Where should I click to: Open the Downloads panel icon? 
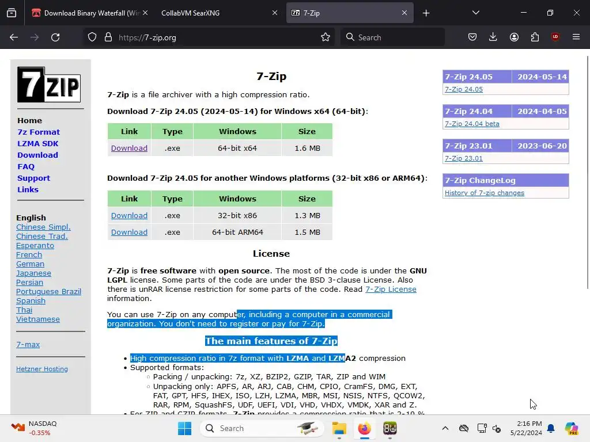tap(493, 37)
